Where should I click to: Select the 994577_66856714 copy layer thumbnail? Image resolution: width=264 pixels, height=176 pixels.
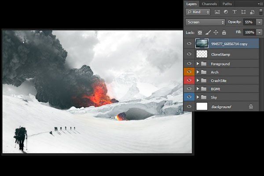click(202, 44)
